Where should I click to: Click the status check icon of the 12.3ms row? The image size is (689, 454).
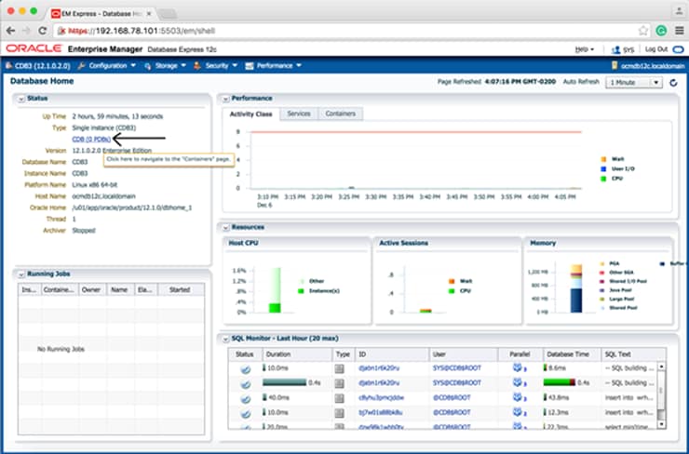(x=245, y=413)
